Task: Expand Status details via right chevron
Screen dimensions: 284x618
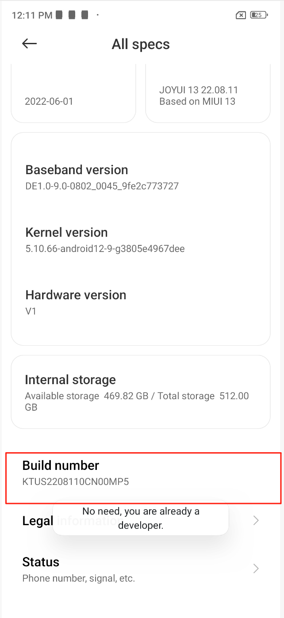Action: [256, 568]
